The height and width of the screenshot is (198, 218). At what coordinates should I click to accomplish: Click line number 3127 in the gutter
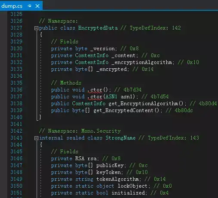[x=16, y=28]
